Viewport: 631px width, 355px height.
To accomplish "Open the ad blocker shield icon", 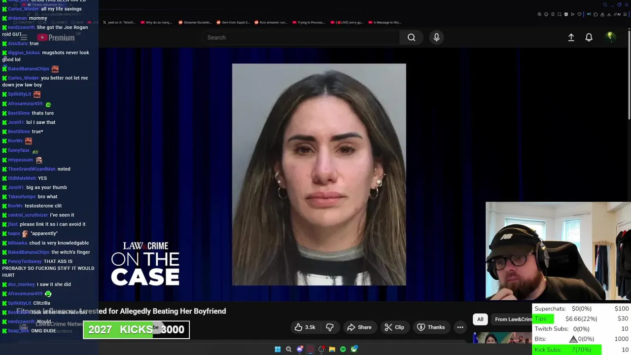I will pyautogui.click(x=566, y=14).
